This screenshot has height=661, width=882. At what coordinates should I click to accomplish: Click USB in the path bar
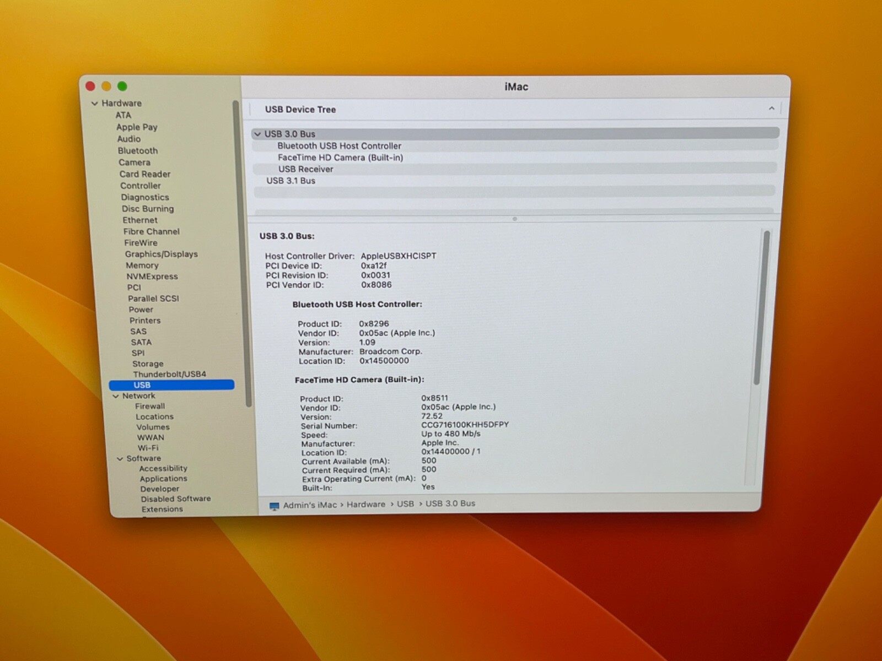[405, 504]
